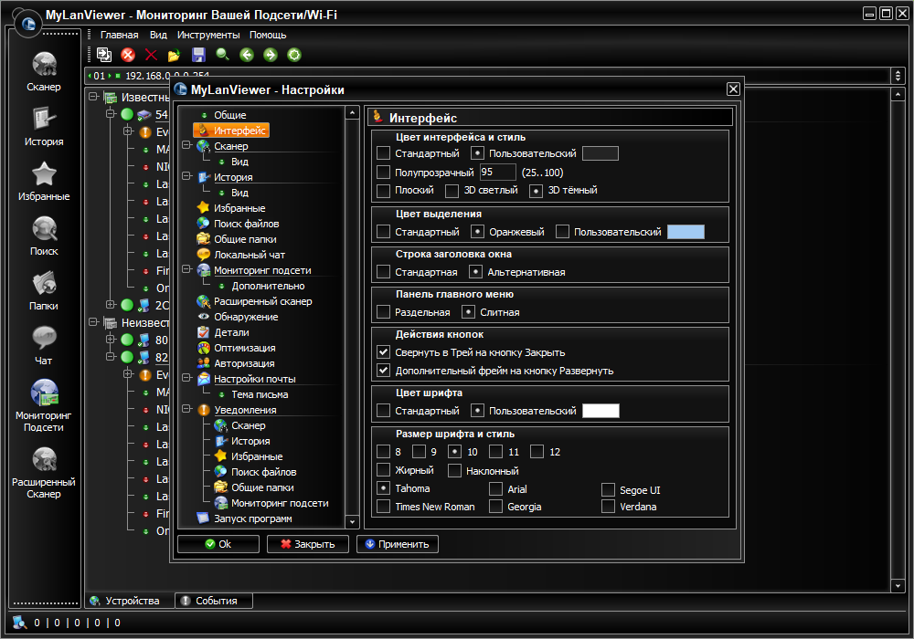914x639 pixels.
Task: Click the Применить button
Action: [397, 544]
